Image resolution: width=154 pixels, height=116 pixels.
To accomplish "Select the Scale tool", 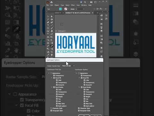I will point(52,34).
